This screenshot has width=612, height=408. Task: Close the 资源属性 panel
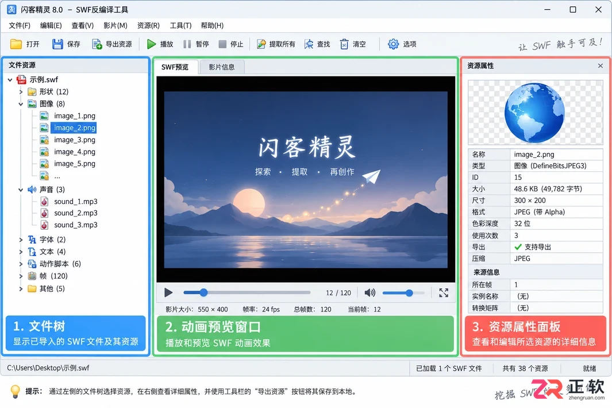pos(601,66)
